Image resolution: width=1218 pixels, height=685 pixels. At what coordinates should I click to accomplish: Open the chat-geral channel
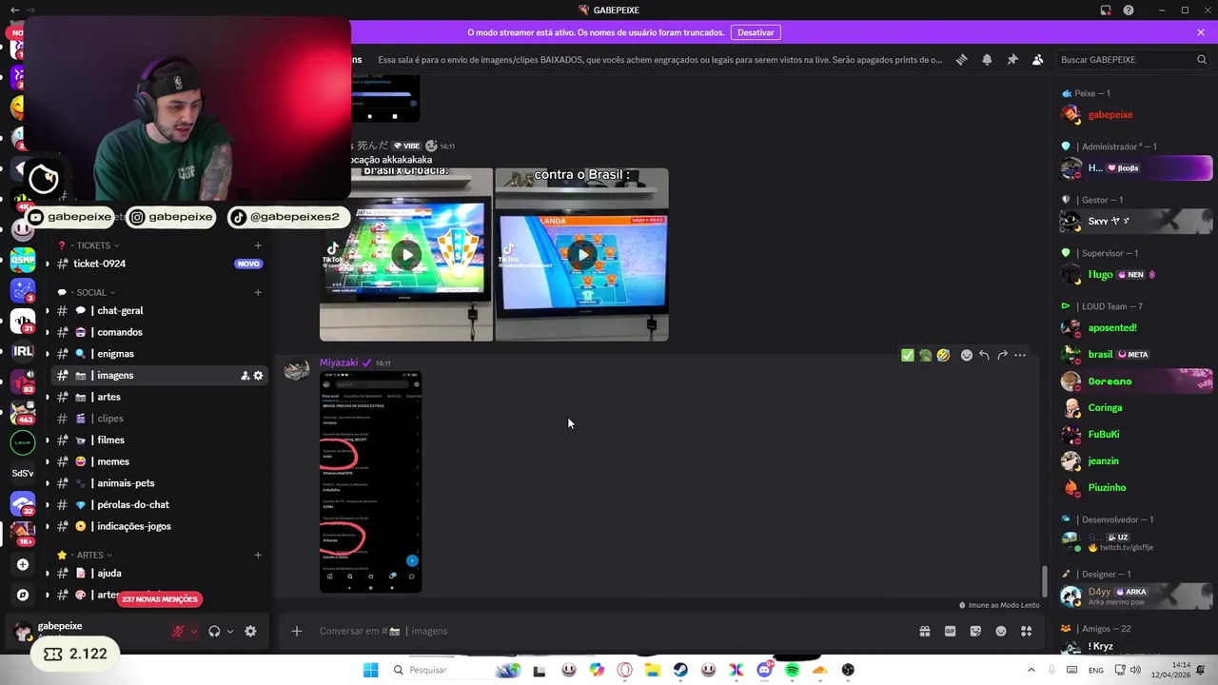point(159,310)
